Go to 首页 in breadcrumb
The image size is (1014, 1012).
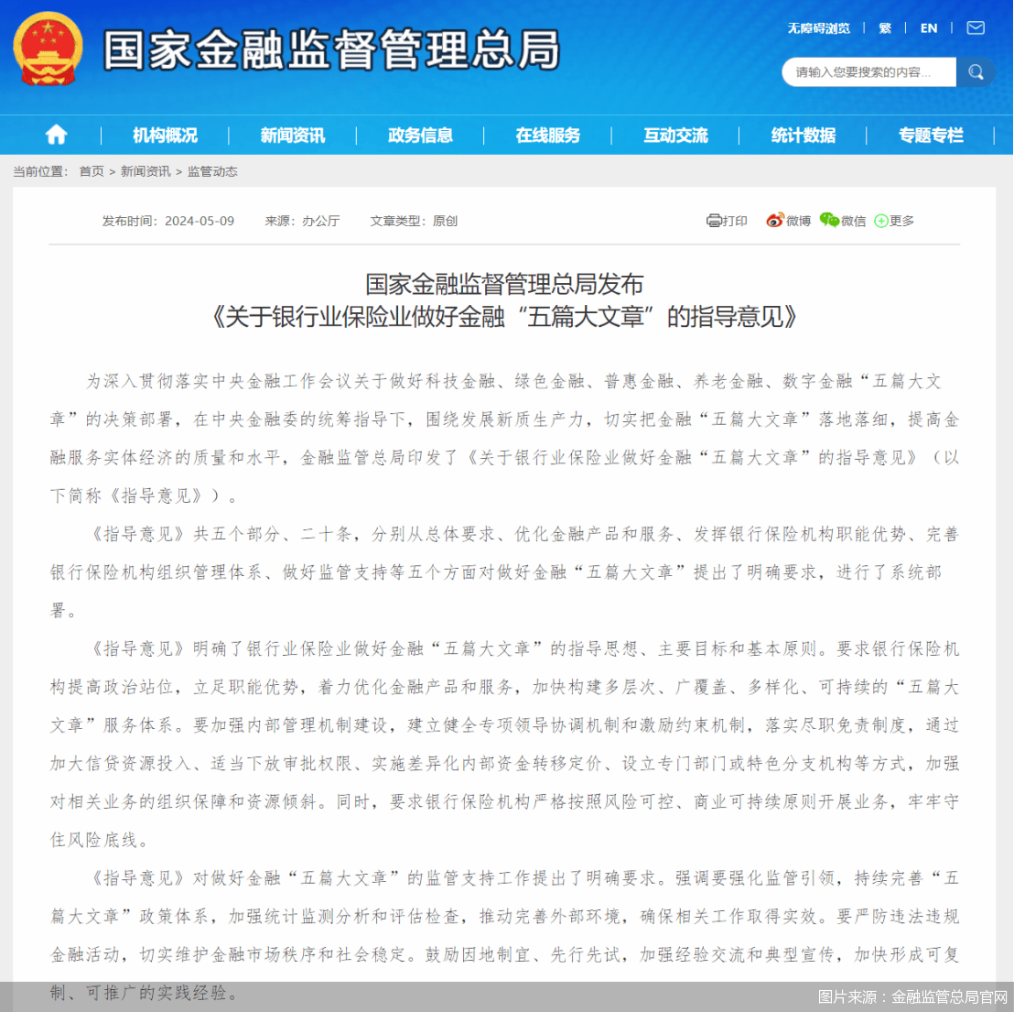click(x=92, y=171)
